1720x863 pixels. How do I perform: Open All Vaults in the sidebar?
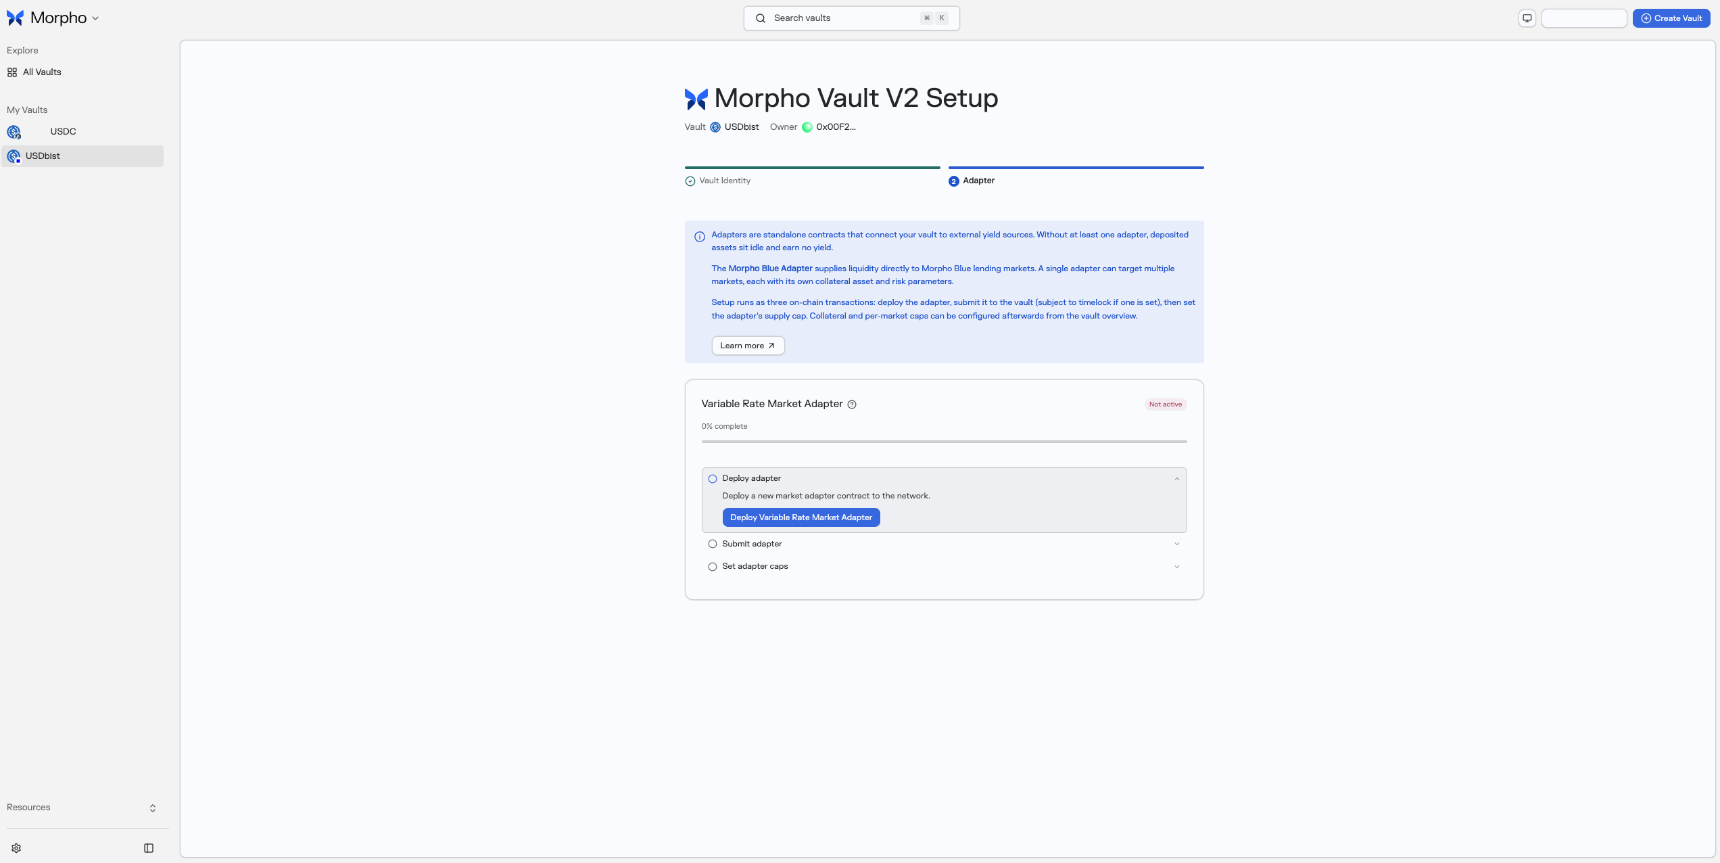pos(82,72)
